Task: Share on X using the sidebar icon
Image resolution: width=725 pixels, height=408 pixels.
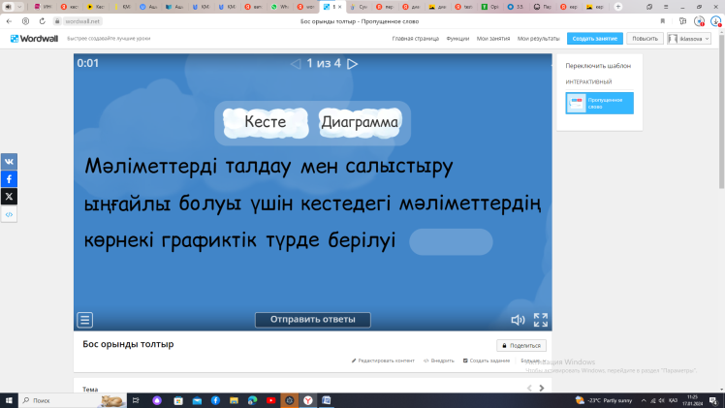Action: coord(9,196)
